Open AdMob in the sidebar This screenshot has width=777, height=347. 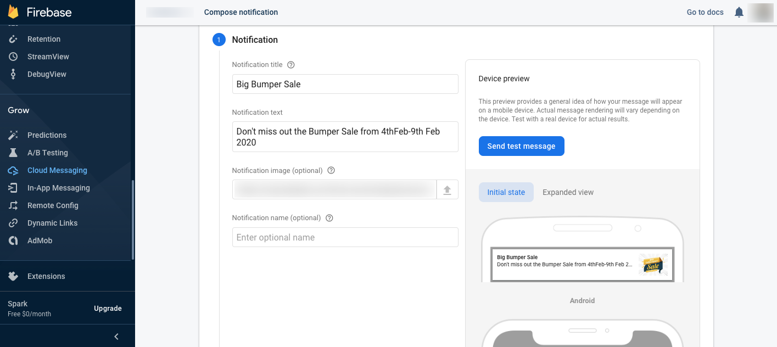click(x=40, y=240)
